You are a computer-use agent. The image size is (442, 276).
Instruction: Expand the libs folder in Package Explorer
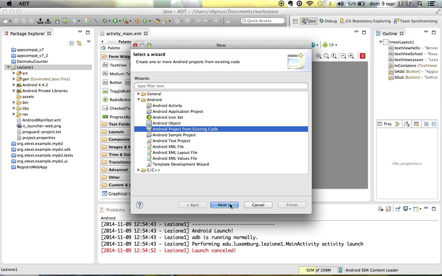pos(14,108)
